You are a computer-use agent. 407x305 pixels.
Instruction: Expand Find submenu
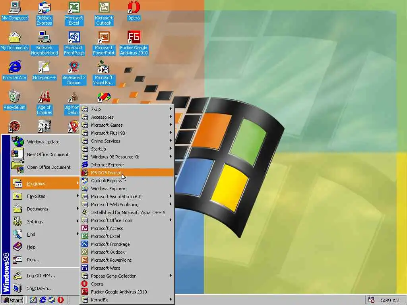click(x=45, y=234)
